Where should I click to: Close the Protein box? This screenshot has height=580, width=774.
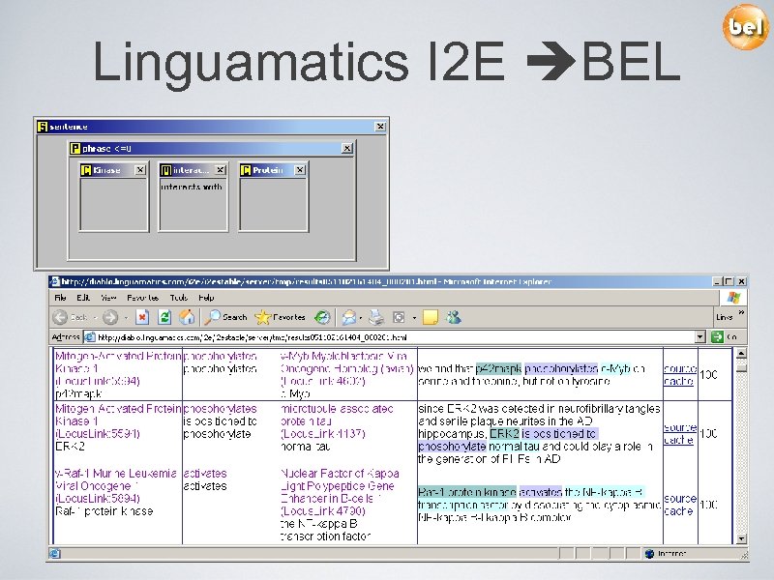point(300,170)
